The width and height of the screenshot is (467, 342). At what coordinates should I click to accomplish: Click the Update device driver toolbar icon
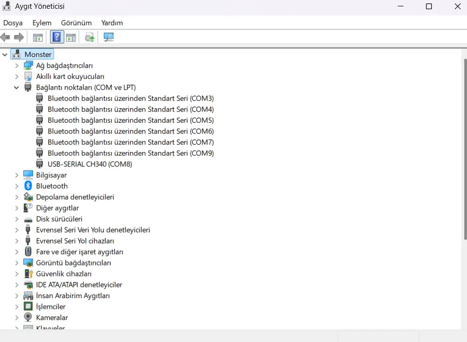pos(89,38)
